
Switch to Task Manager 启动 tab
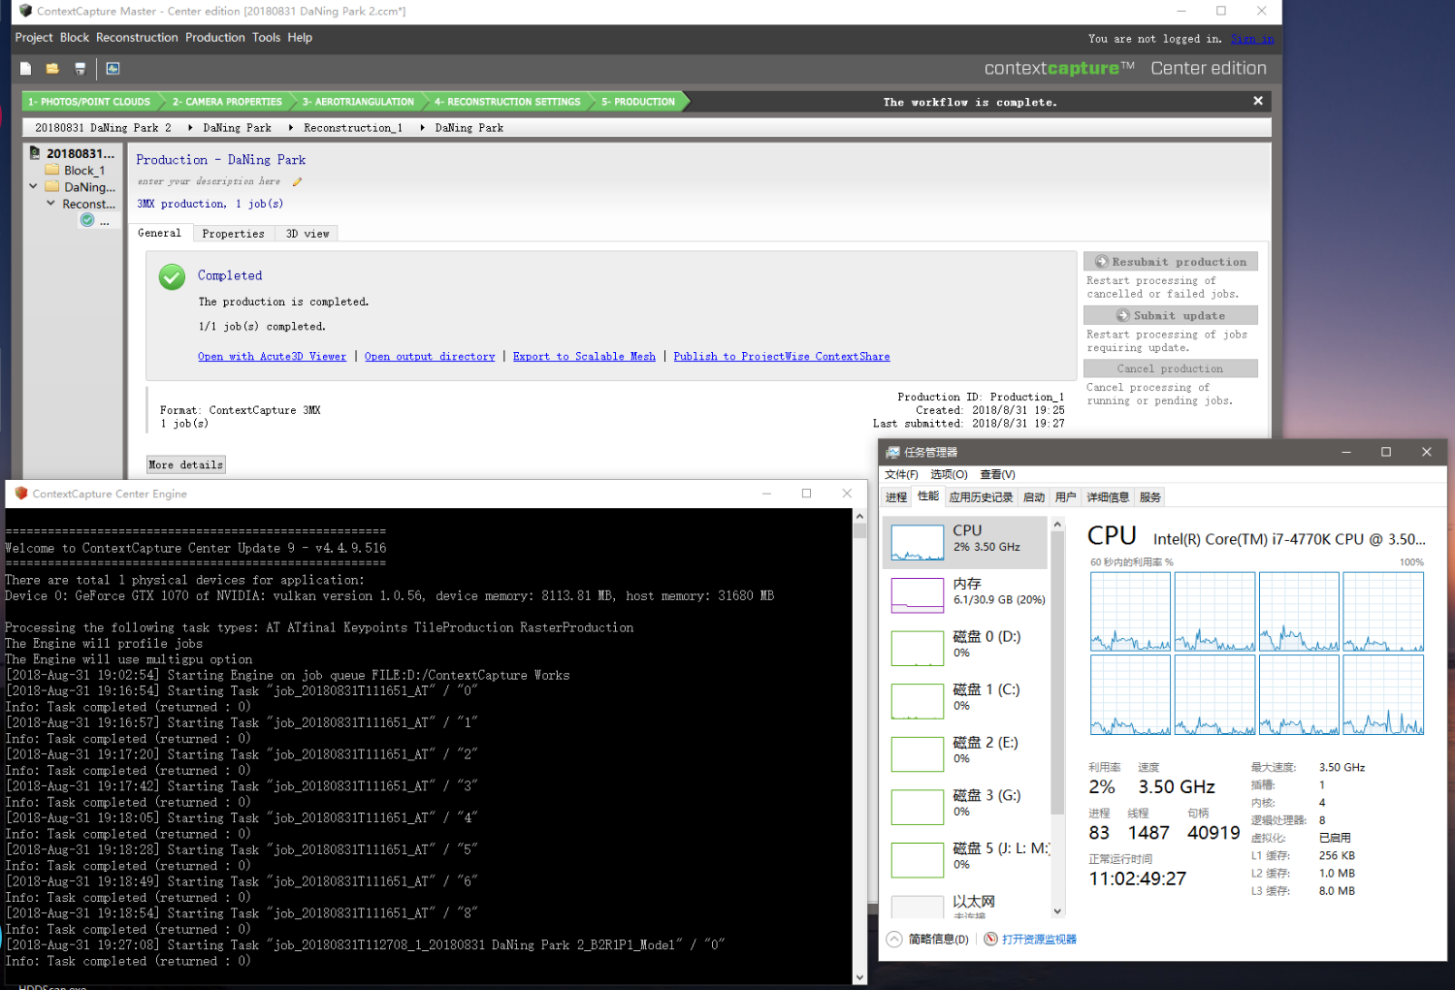pos(1034,497)
